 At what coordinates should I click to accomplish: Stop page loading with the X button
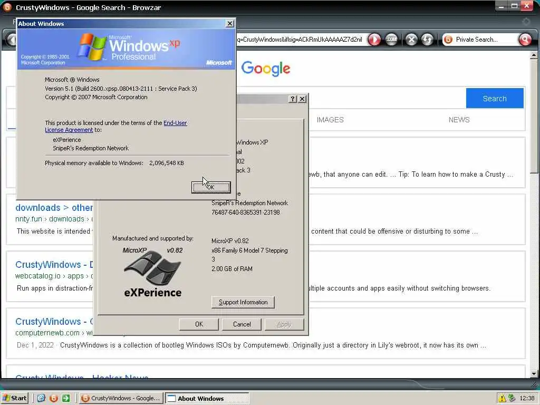tap(411, 40)
